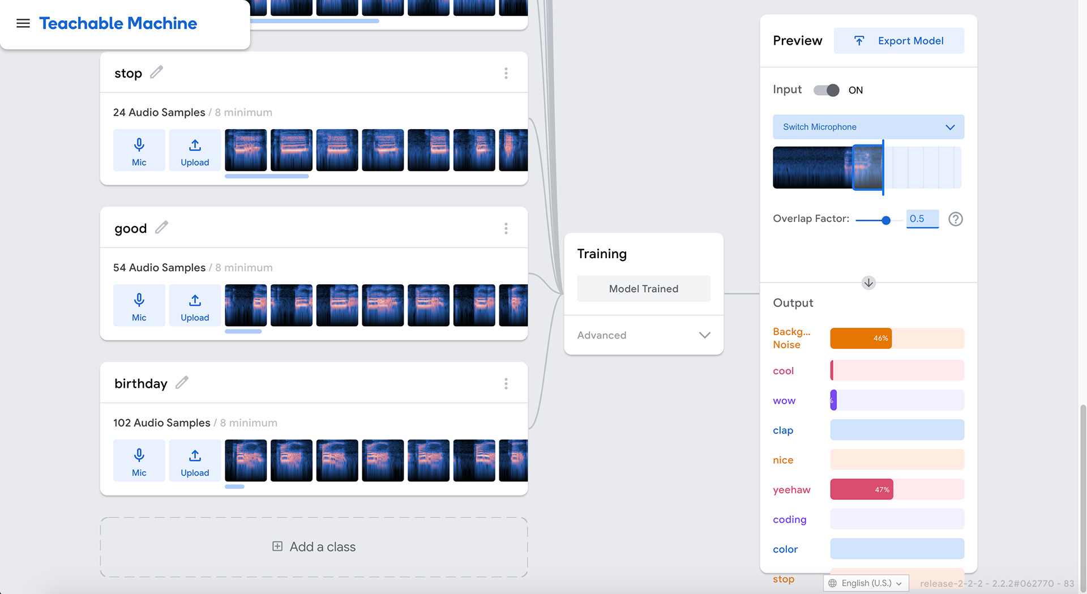
Task: Click the 54 Audio Samples text
Action: click(x=159, y=267)
